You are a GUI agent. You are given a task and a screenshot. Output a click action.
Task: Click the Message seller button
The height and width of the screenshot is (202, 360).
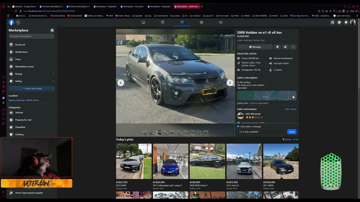pos(255,47)
